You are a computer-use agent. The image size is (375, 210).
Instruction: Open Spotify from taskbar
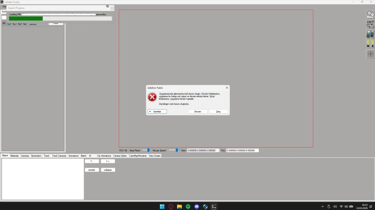point(188,207)
